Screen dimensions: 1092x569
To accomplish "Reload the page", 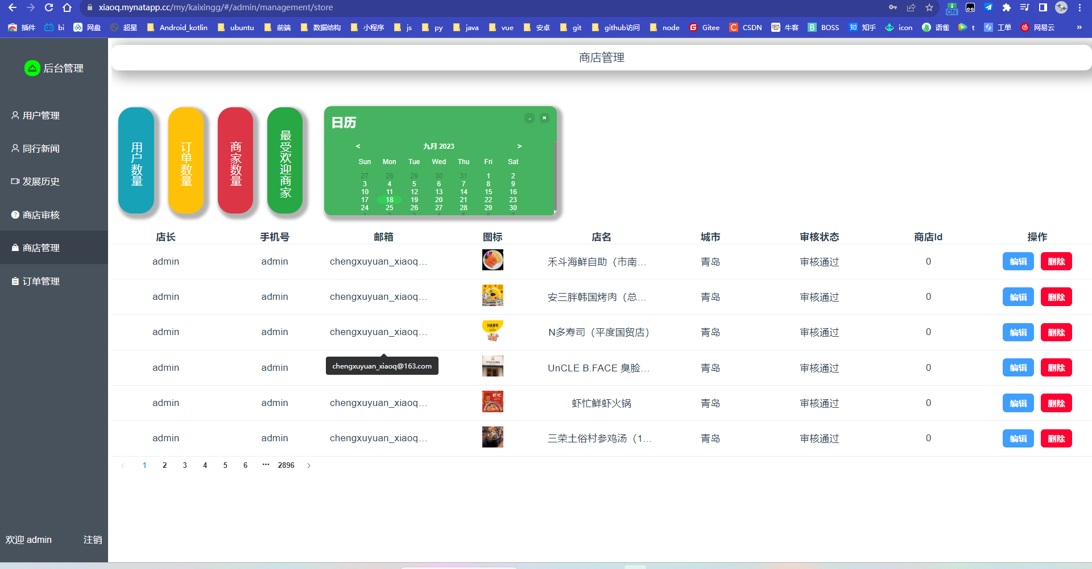I will click(49, 7).
